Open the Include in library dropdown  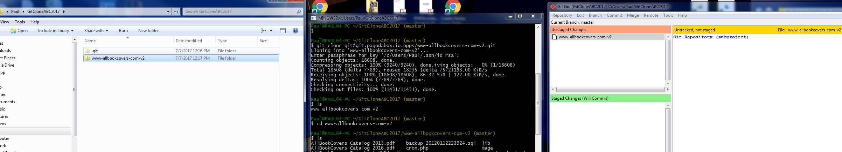pos(56,31)
